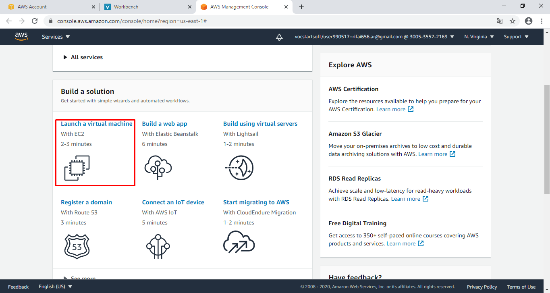Click the 'Build a solution' heading
The image size is (550, 293).
(x=87, y=91)
